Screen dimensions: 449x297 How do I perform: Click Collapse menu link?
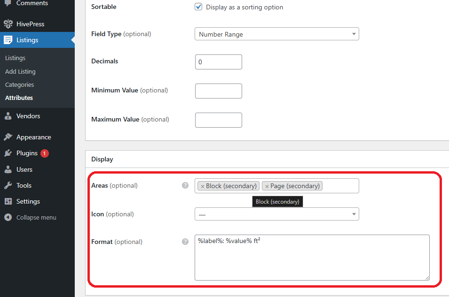tap(36, 218)
